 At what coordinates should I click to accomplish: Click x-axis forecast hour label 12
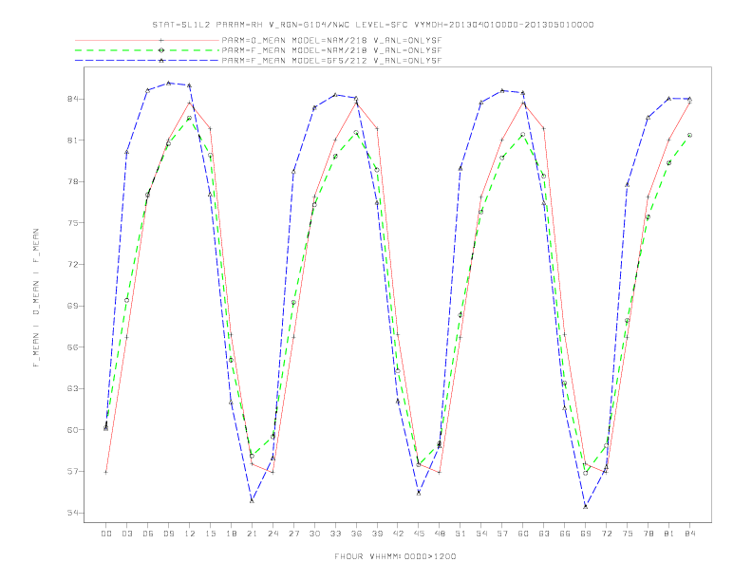190,534
